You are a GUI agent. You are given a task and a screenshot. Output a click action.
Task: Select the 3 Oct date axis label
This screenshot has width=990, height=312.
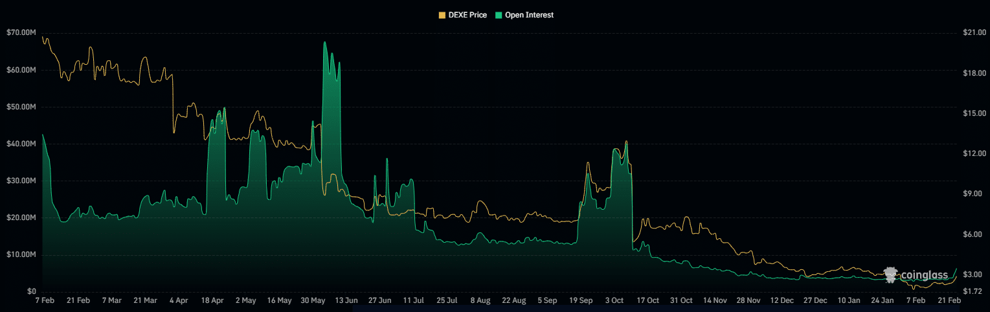[x=614, y=301]
